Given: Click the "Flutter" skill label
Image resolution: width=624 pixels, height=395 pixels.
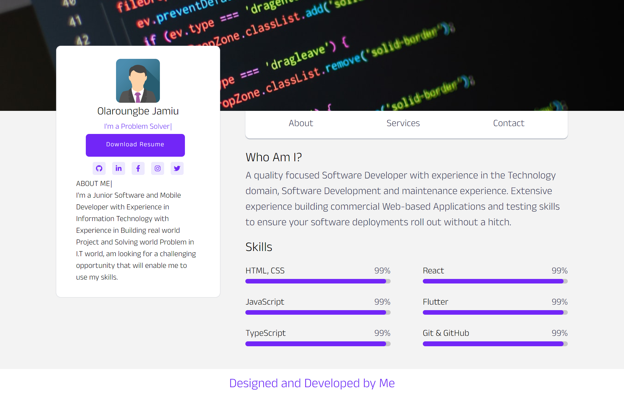Looking at the screenshot, I should point(435,302).
